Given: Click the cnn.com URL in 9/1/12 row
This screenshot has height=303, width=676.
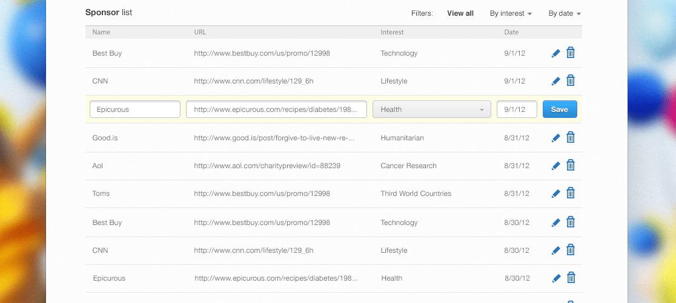Looking at the screenshot, I should (x=253, y=81).
